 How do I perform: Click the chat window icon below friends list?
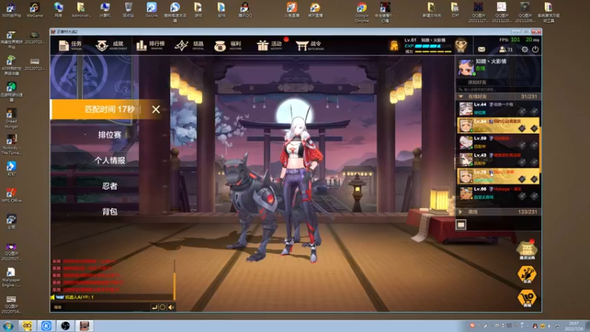coord(461,225)
